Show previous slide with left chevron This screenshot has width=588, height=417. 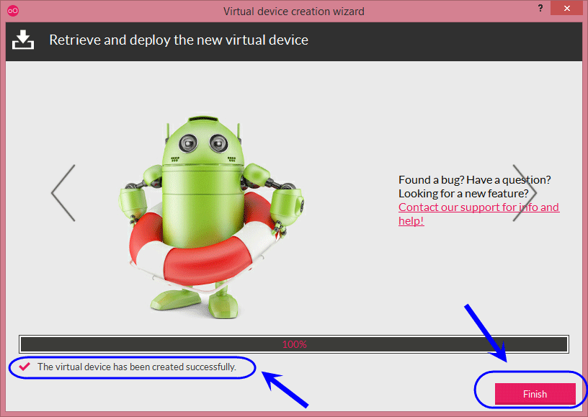click(x=63, y=192)
